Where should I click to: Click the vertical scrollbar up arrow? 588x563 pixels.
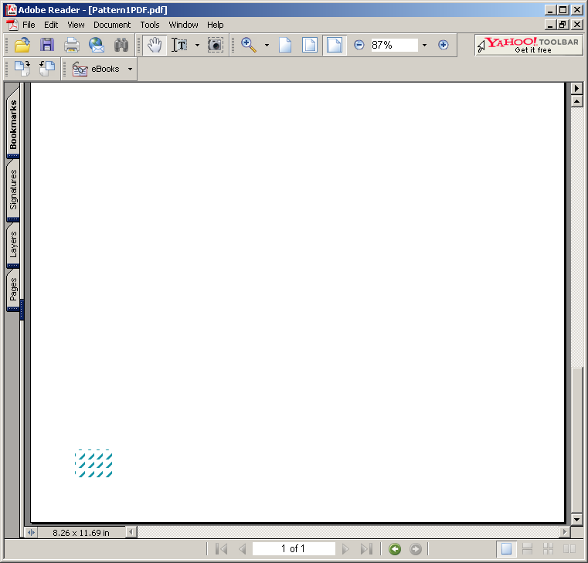point(576,101)
